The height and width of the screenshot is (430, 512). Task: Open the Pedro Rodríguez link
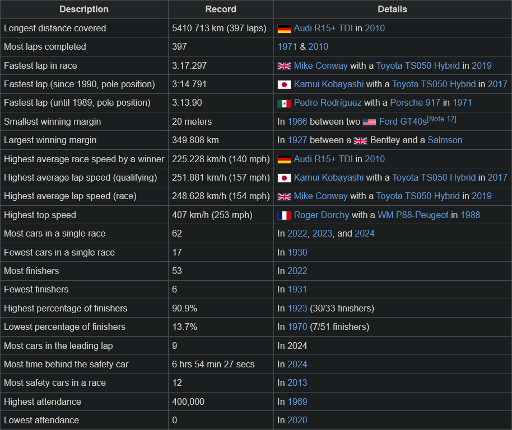click(x=328, y=103)
